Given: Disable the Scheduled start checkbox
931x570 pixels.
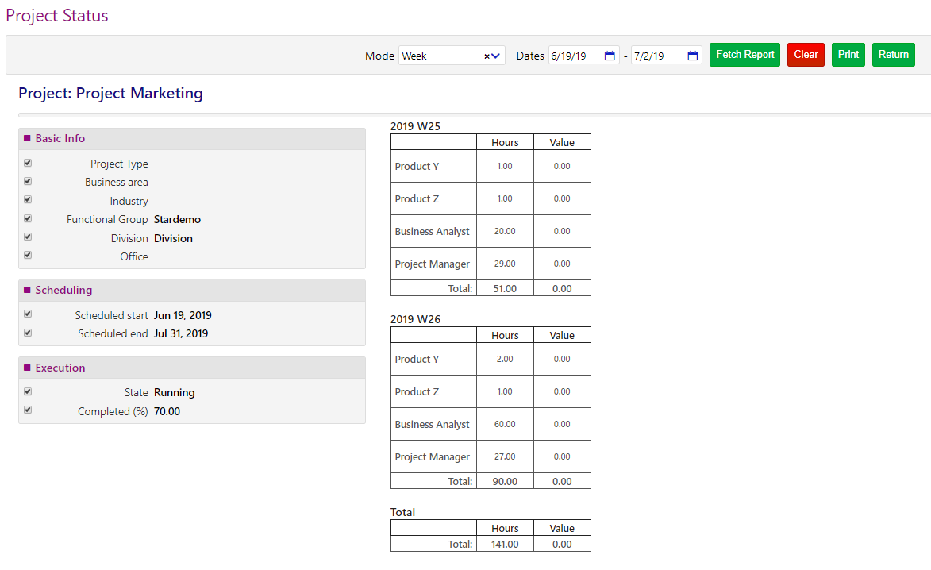Looking at the screenshot, I should coord(27,314).
